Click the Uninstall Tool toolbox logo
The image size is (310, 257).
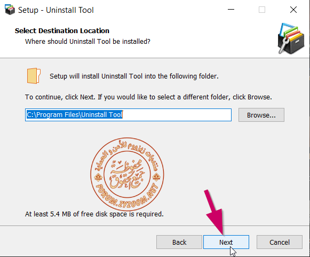pos(291,38)
